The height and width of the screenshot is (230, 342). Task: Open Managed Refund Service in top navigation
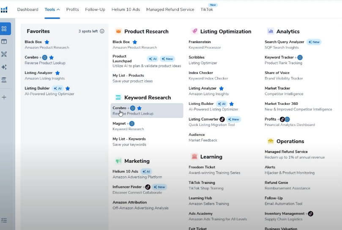[x=170, y=9]
